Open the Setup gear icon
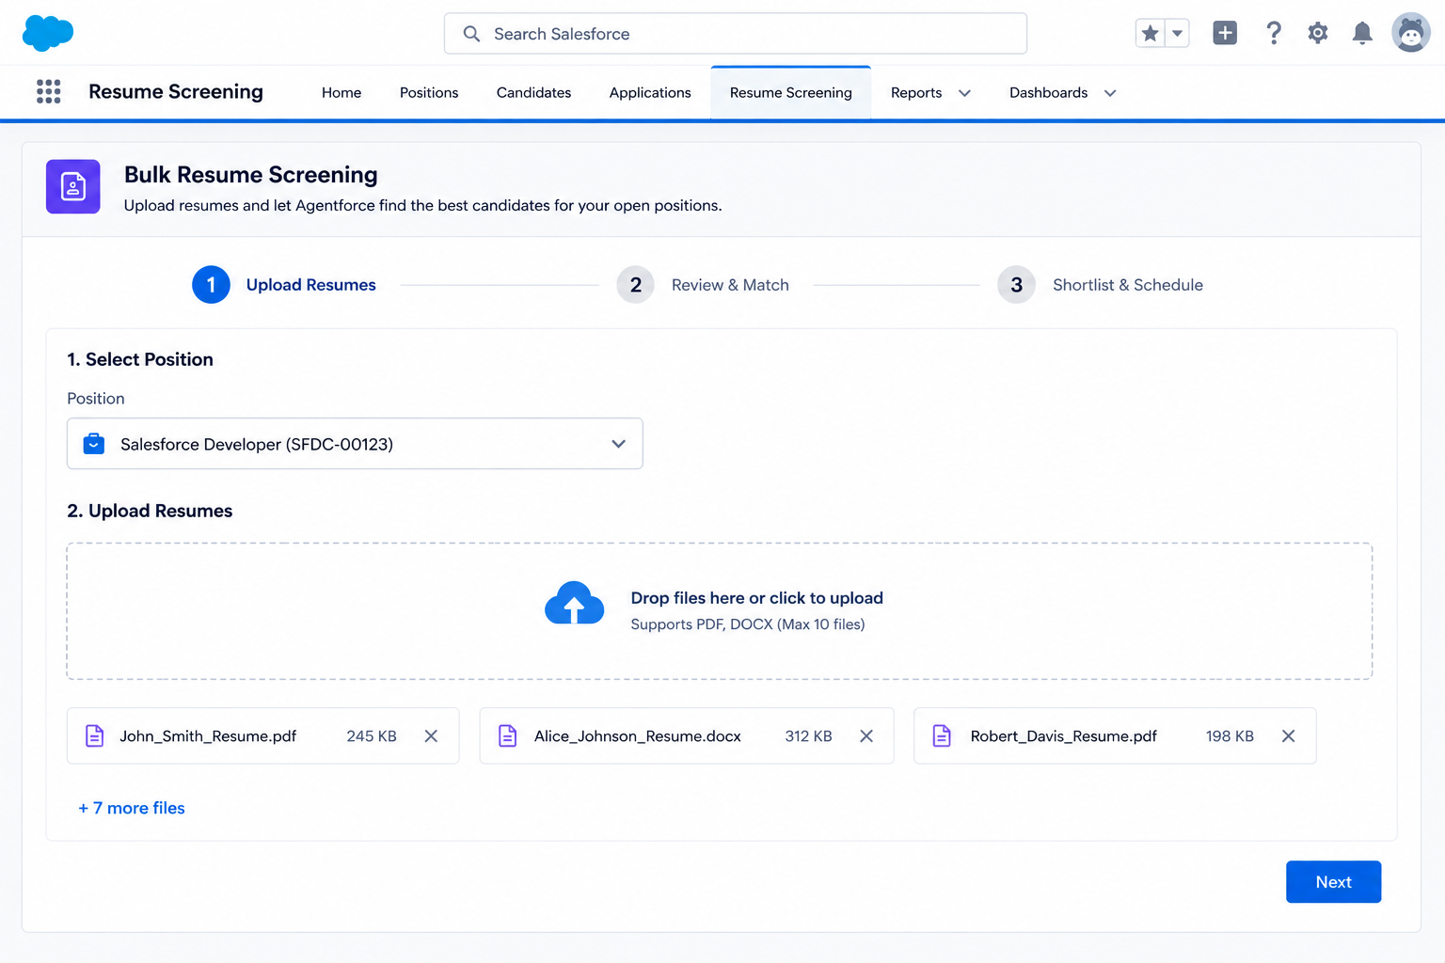 [x=1318, y=33]
